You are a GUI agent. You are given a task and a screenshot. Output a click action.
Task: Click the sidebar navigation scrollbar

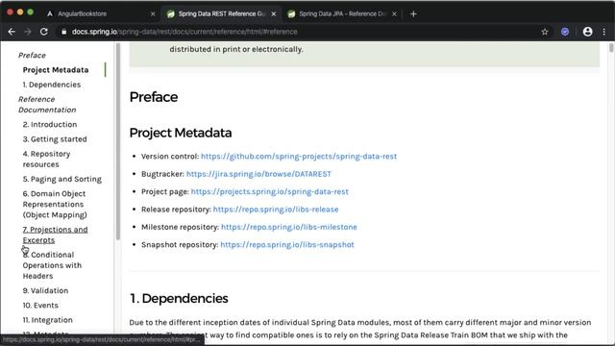pos(117,141)
